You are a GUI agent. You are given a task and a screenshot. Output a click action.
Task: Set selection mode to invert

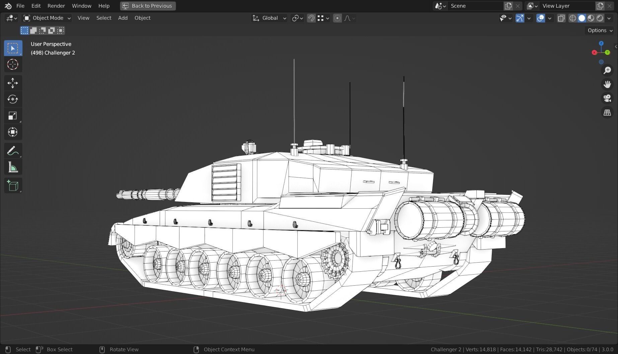[52, 30]
